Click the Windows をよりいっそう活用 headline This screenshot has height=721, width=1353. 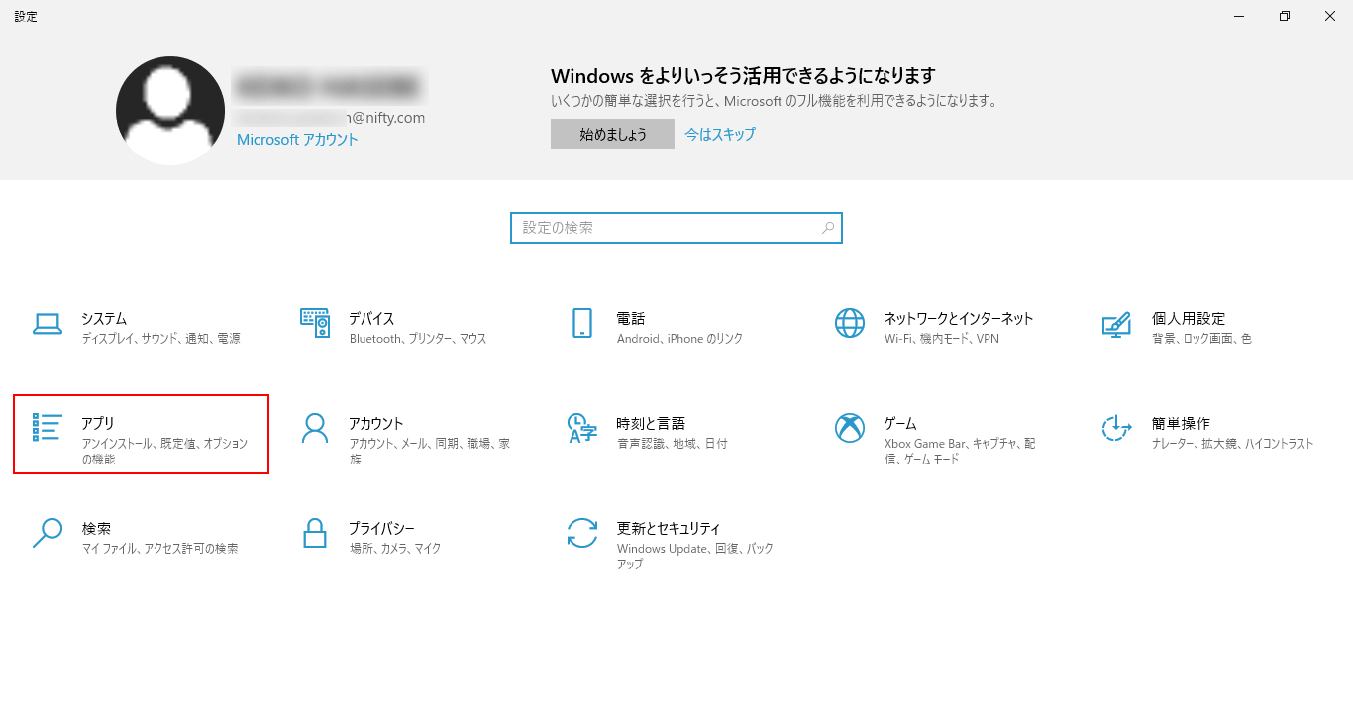pos(743,76)
